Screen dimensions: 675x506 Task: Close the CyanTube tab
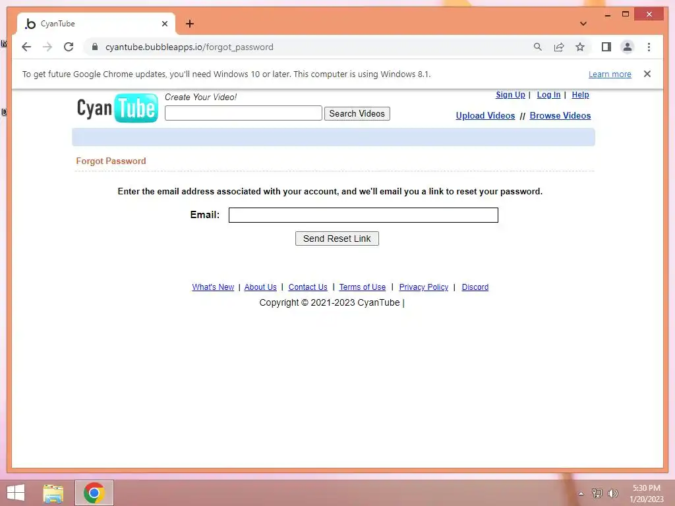[x=164, y=24]
